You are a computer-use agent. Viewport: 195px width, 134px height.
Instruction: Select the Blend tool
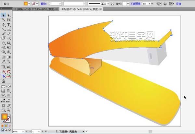(x=8, y=61)
